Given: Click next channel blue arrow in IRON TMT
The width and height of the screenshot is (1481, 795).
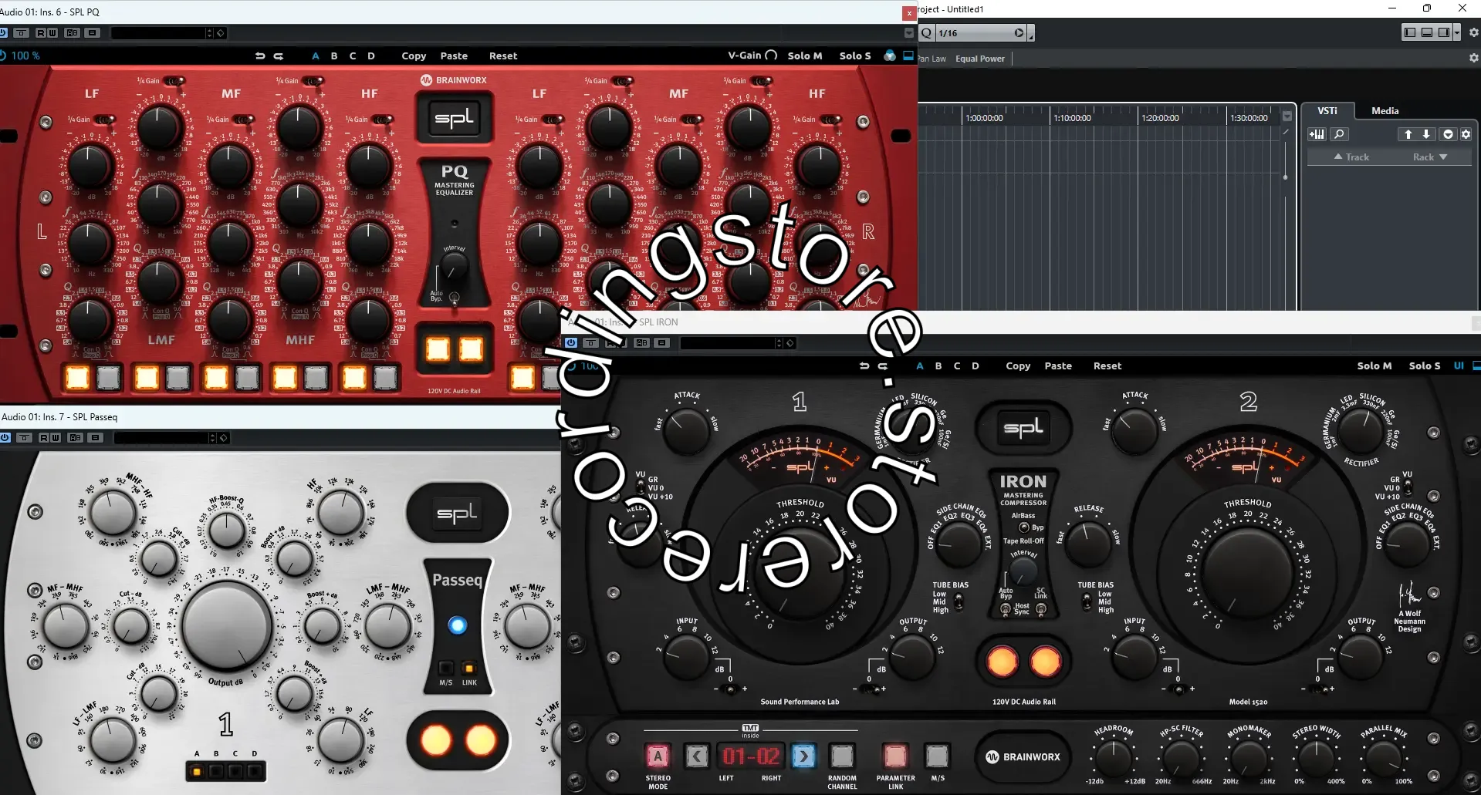Looking at the screenshot, I should (x=803, y=756).
